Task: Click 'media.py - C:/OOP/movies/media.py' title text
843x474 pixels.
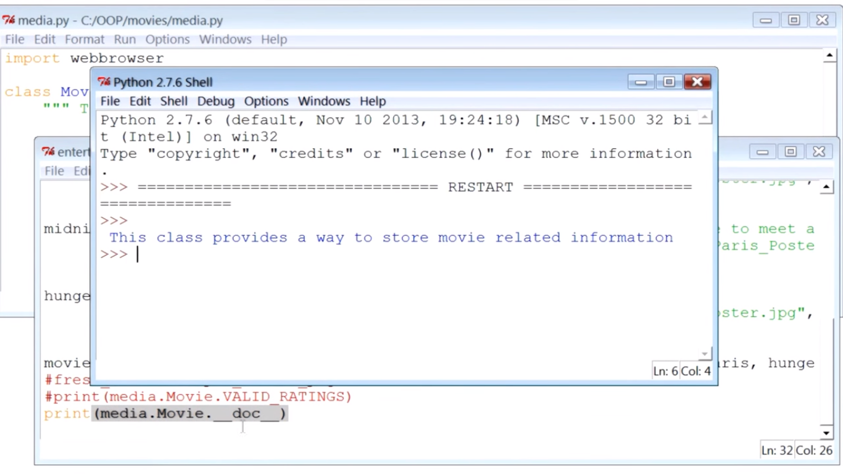Action: [x=120, y=20]
